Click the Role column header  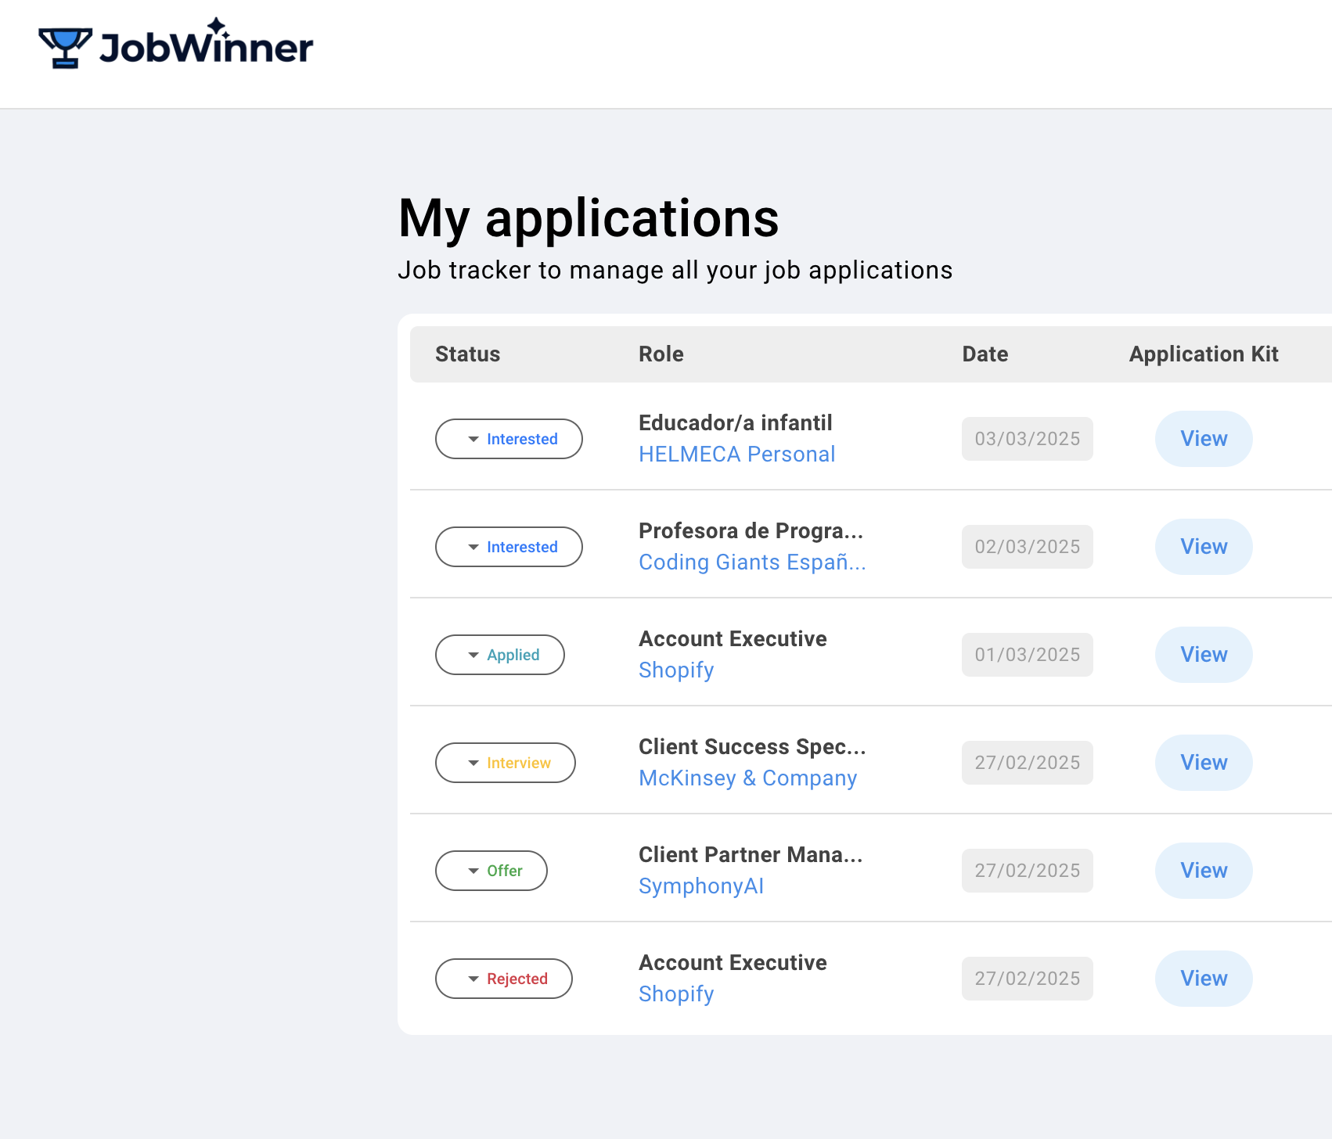661,354
